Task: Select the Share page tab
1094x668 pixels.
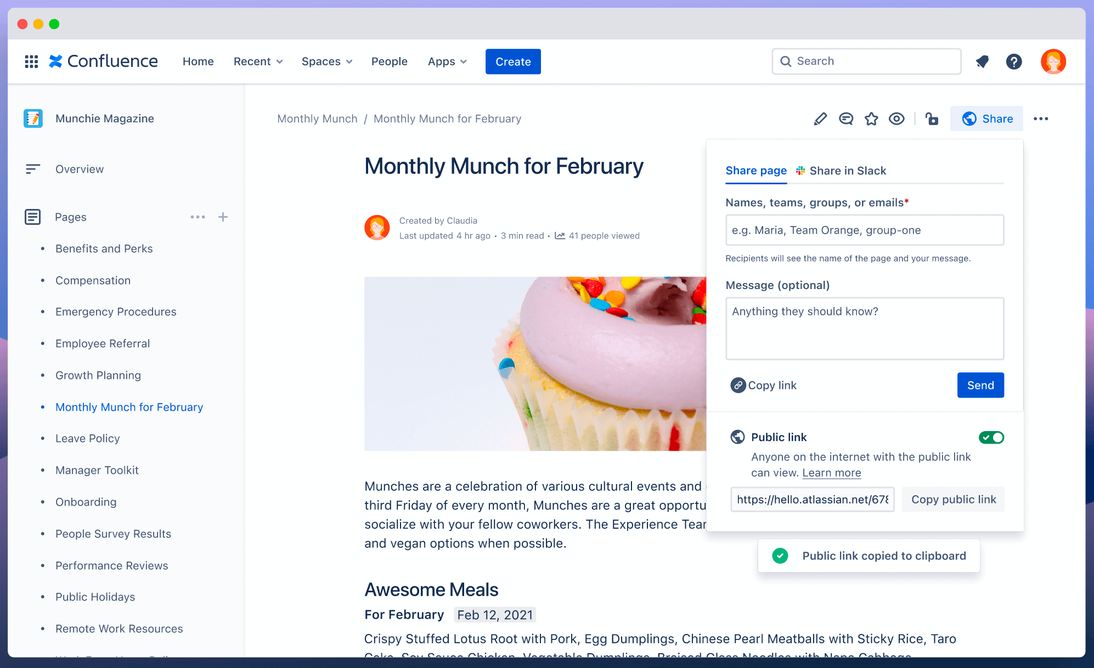Action: tap(755, 171)
